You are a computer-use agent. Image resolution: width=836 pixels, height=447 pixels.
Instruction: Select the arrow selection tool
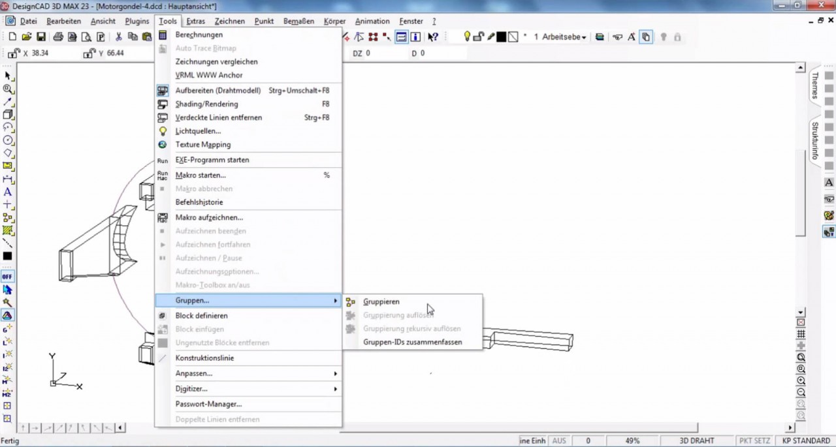[x=7, y=76]
